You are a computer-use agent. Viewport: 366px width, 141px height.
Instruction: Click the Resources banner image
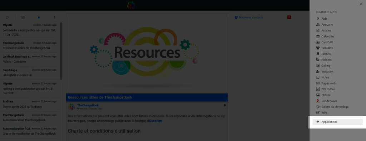click(x=147, y=53)
